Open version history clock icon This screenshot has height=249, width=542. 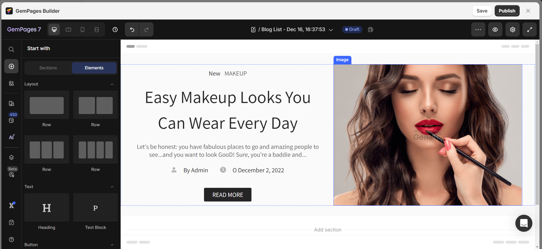tap(115, 29)
